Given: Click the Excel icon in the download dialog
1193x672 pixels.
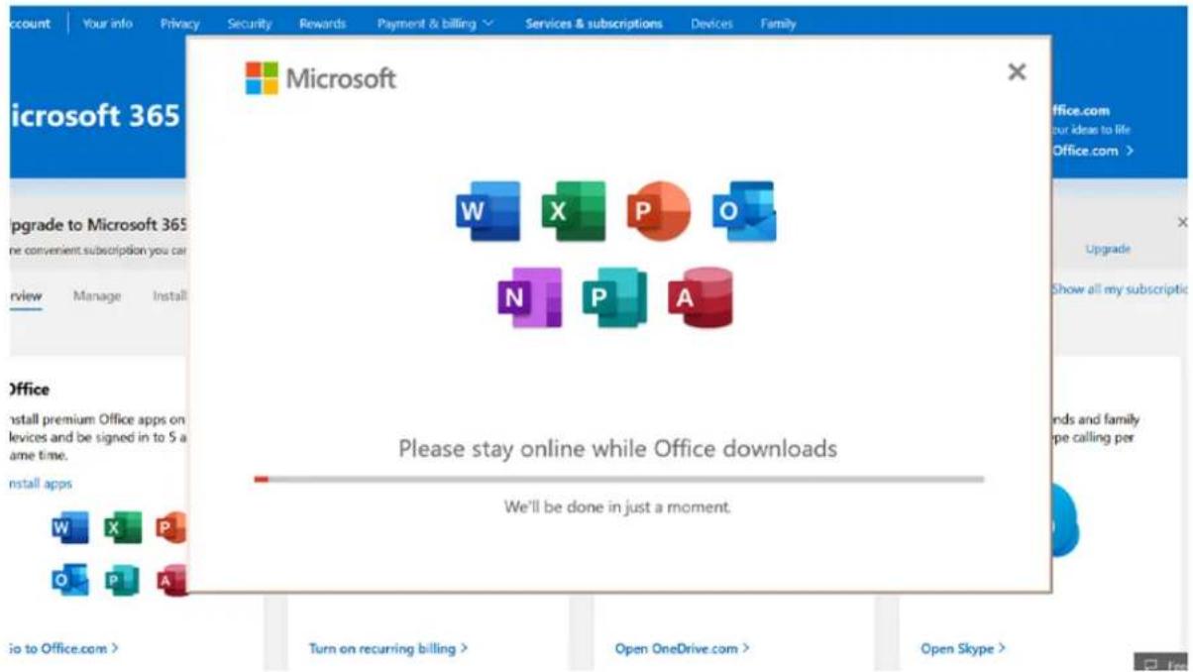Looking at the screenshot, I should click(x=573, y=210).
